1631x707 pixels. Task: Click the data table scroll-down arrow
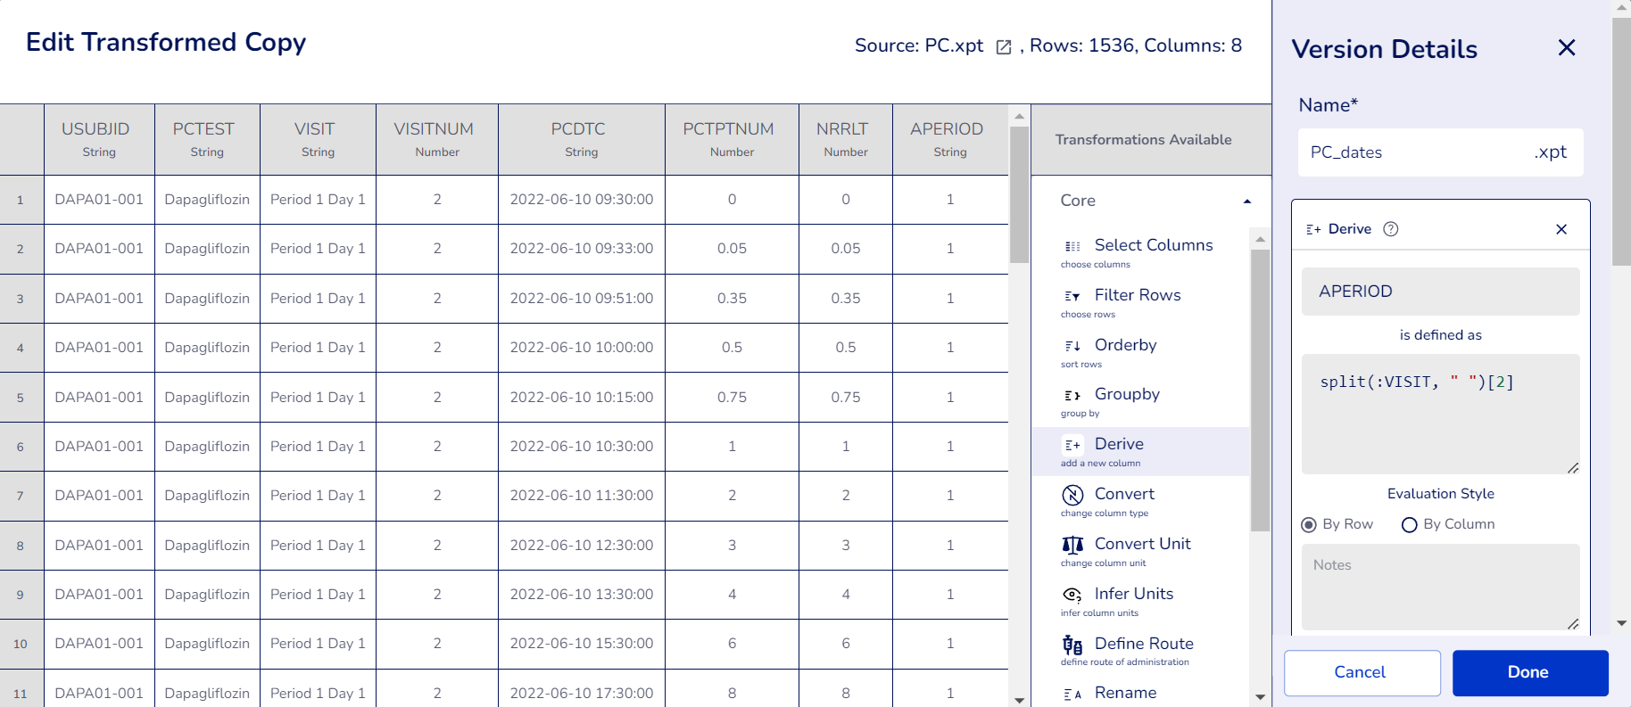pyautogui.click(x=1019, y=700)
